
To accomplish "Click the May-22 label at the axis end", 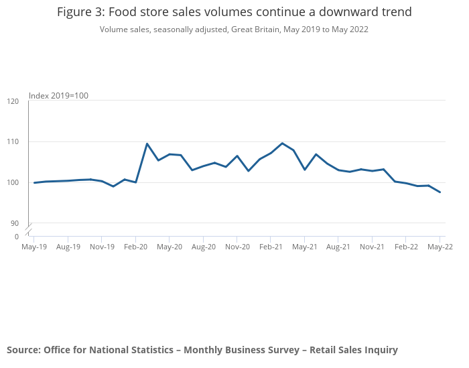I will tap(440, 247).
